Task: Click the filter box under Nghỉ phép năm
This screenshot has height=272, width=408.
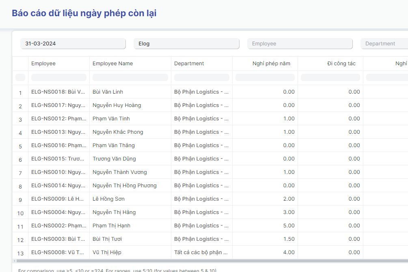Action: tap(265, 77)
